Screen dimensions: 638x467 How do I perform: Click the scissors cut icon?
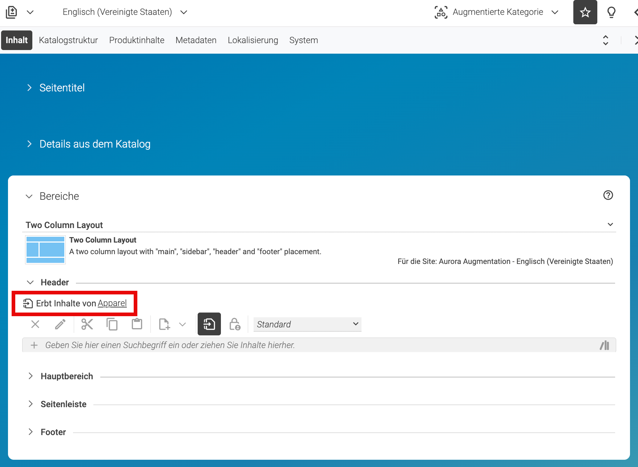click(87, 324)
